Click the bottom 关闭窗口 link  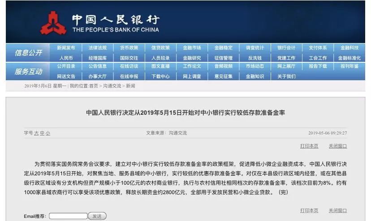click(337, 211)
